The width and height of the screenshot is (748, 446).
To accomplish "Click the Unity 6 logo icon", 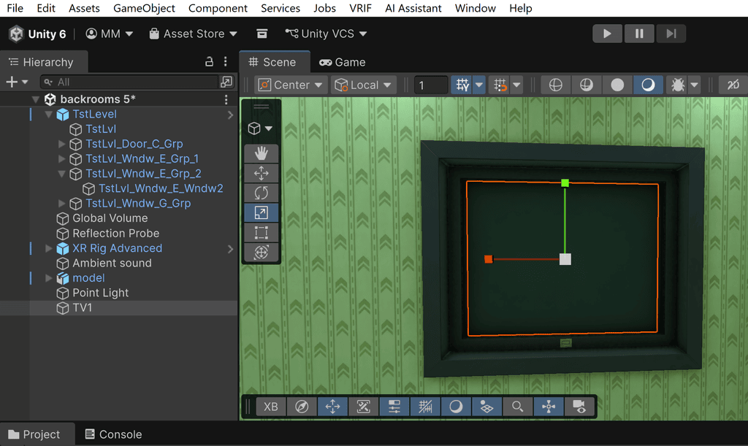I will 16,34.
